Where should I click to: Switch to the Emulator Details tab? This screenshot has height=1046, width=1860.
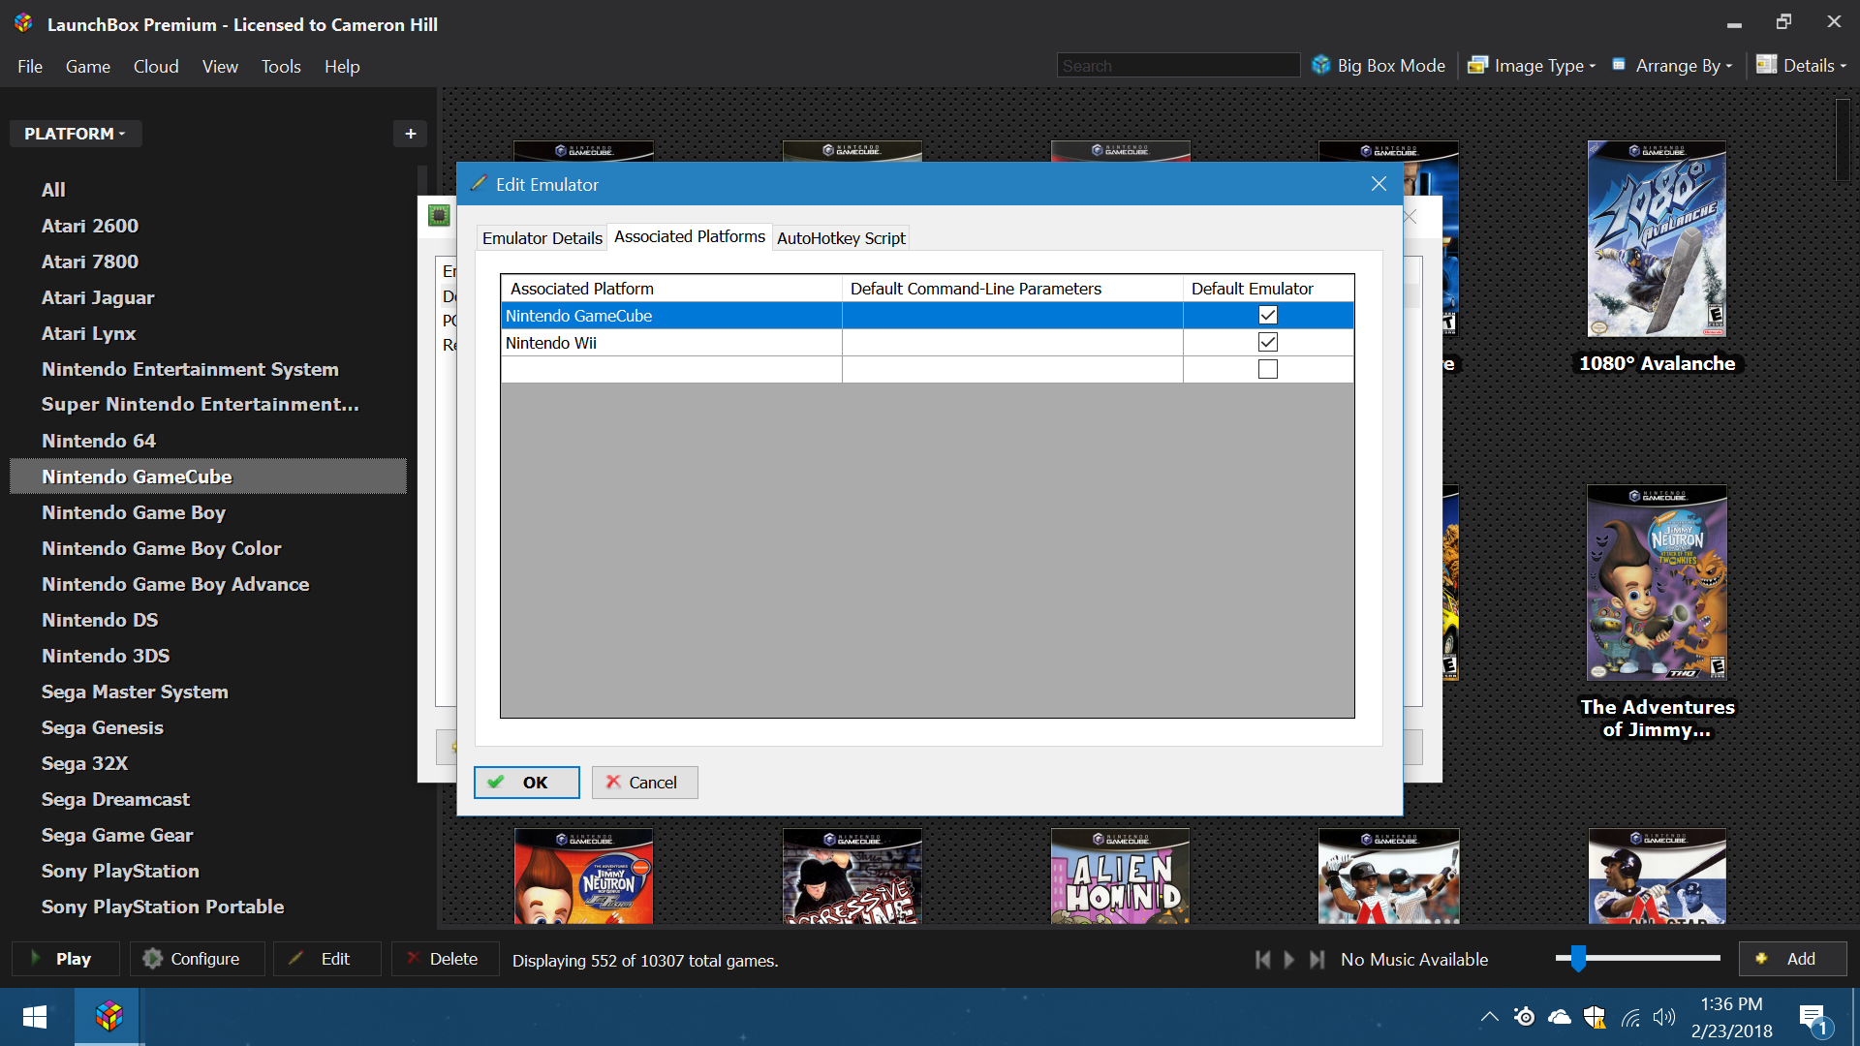[542, 238]
